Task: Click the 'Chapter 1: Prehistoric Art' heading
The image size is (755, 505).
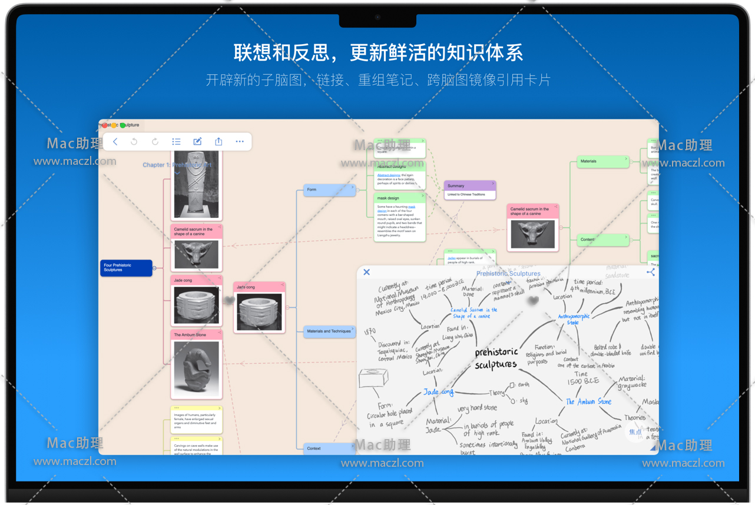Action: 177,165
